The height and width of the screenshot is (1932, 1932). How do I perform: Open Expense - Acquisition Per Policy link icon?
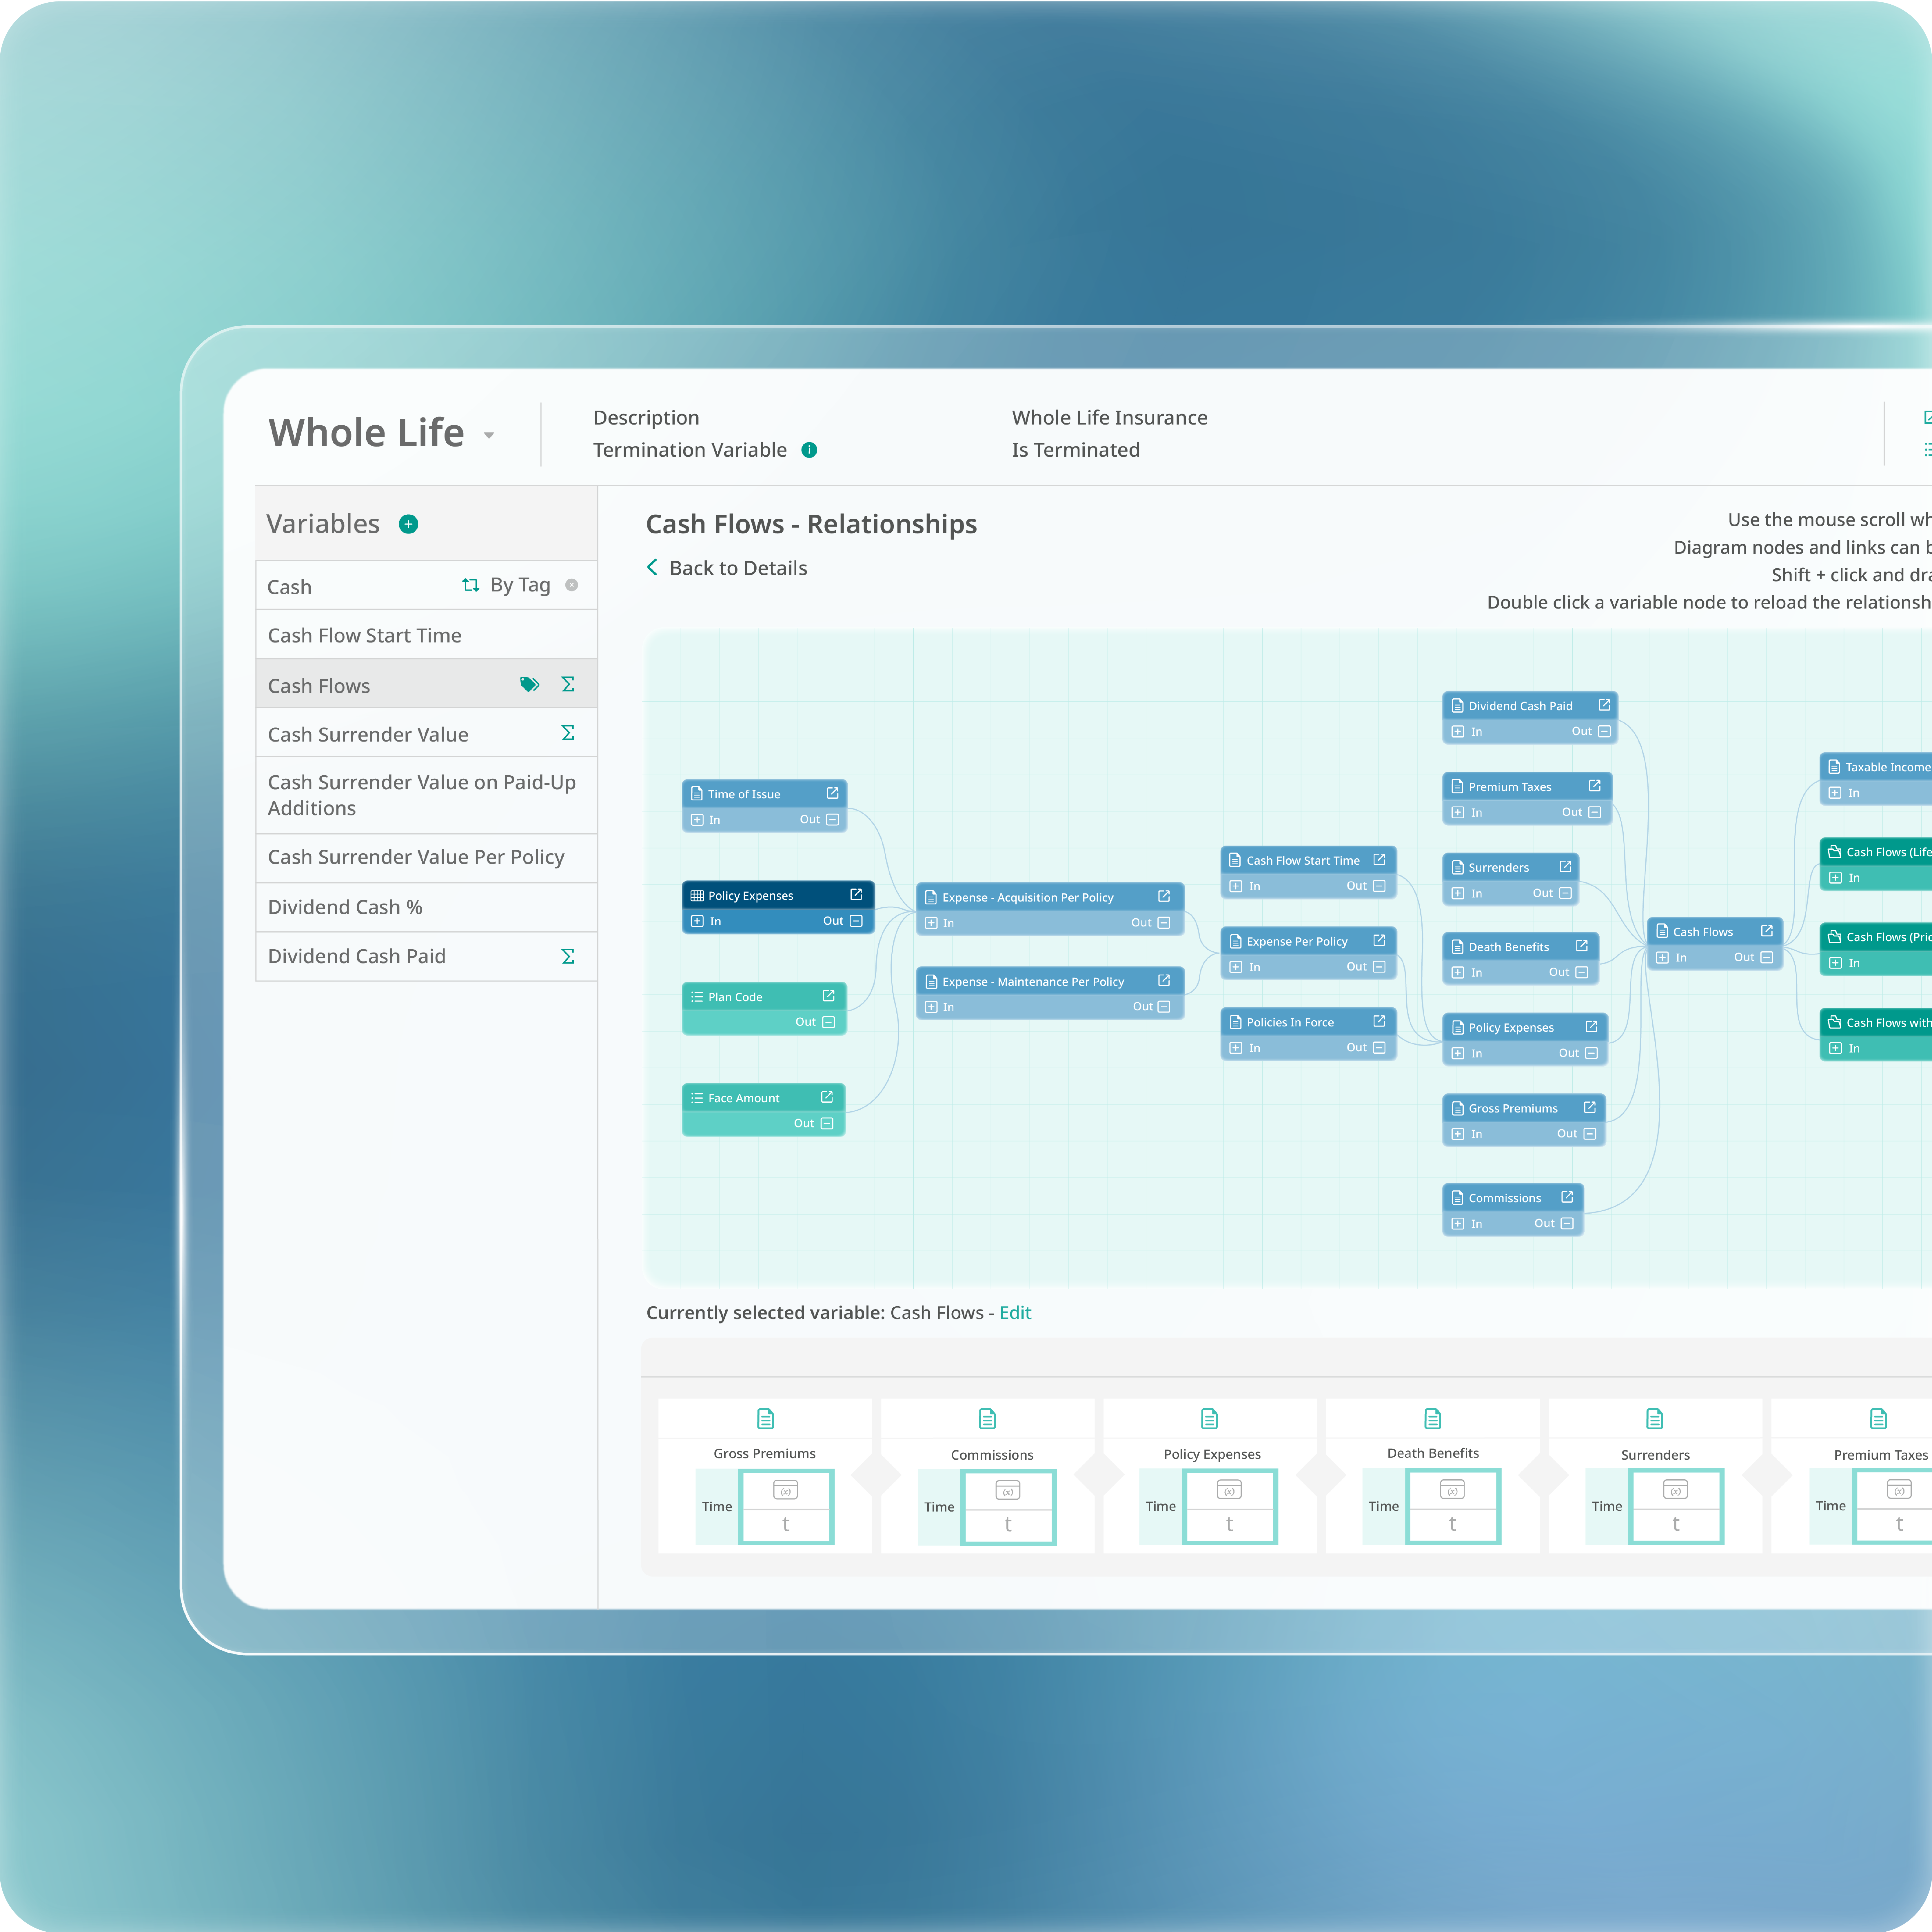click(1164, 896)
